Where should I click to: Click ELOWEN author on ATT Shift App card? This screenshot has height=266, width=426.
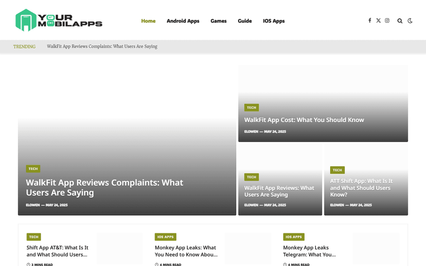[x=337, y=205]
